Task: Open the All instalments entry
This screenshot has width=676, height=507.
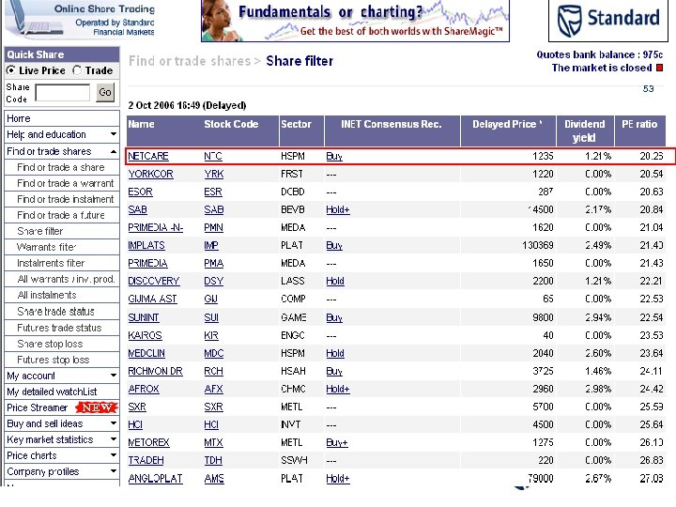Action: tap(47, 295)
